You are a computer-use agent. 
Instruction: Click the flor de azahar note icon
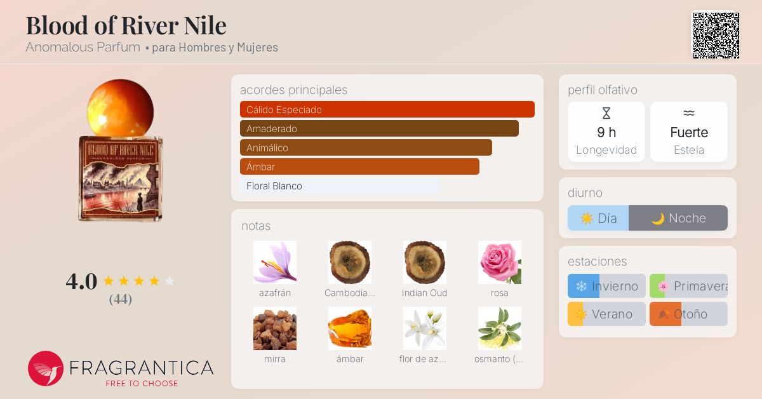point(425,328)
